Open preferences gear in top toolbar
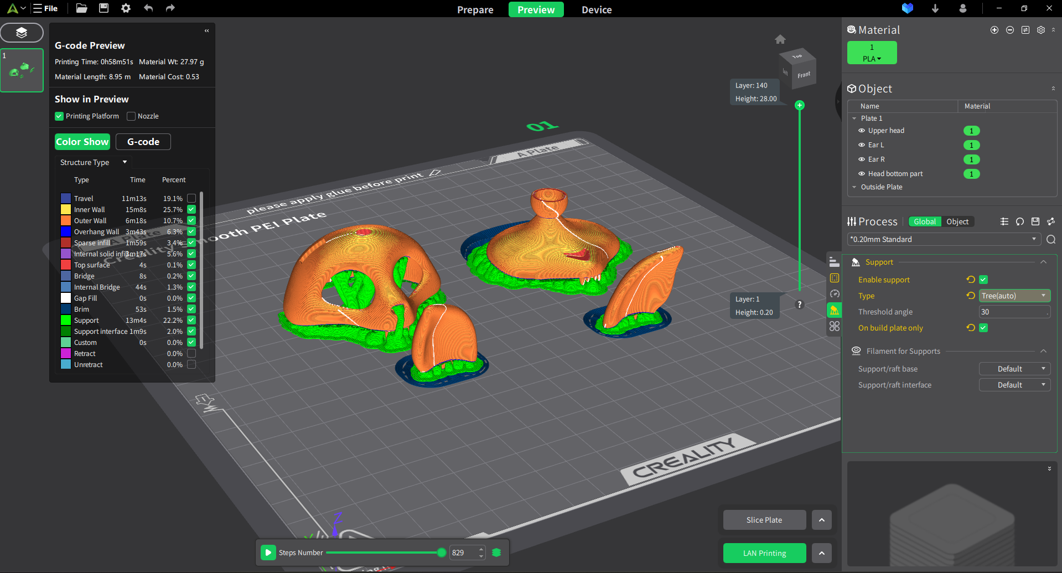This screenshot has height=573, width=1062. [126, 8]
